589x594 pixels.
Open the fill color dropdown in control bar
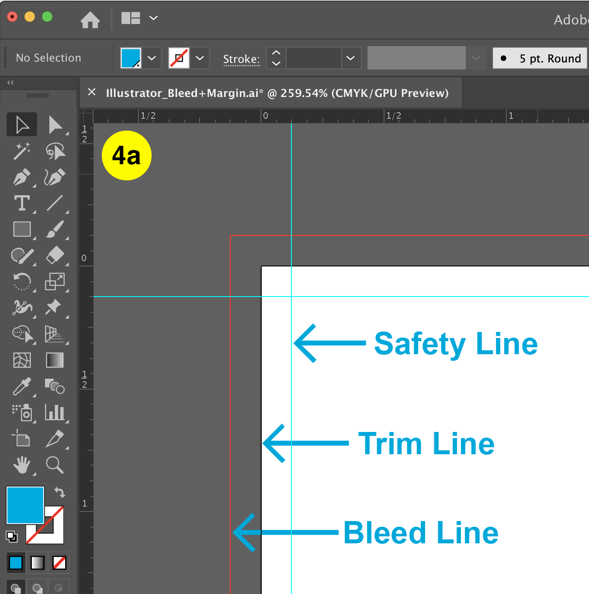pos(151,58)
